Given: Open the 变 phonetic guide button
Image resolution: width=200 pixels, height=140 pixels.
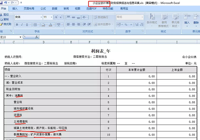Looking at the screenshot, I should click(59, 25).
